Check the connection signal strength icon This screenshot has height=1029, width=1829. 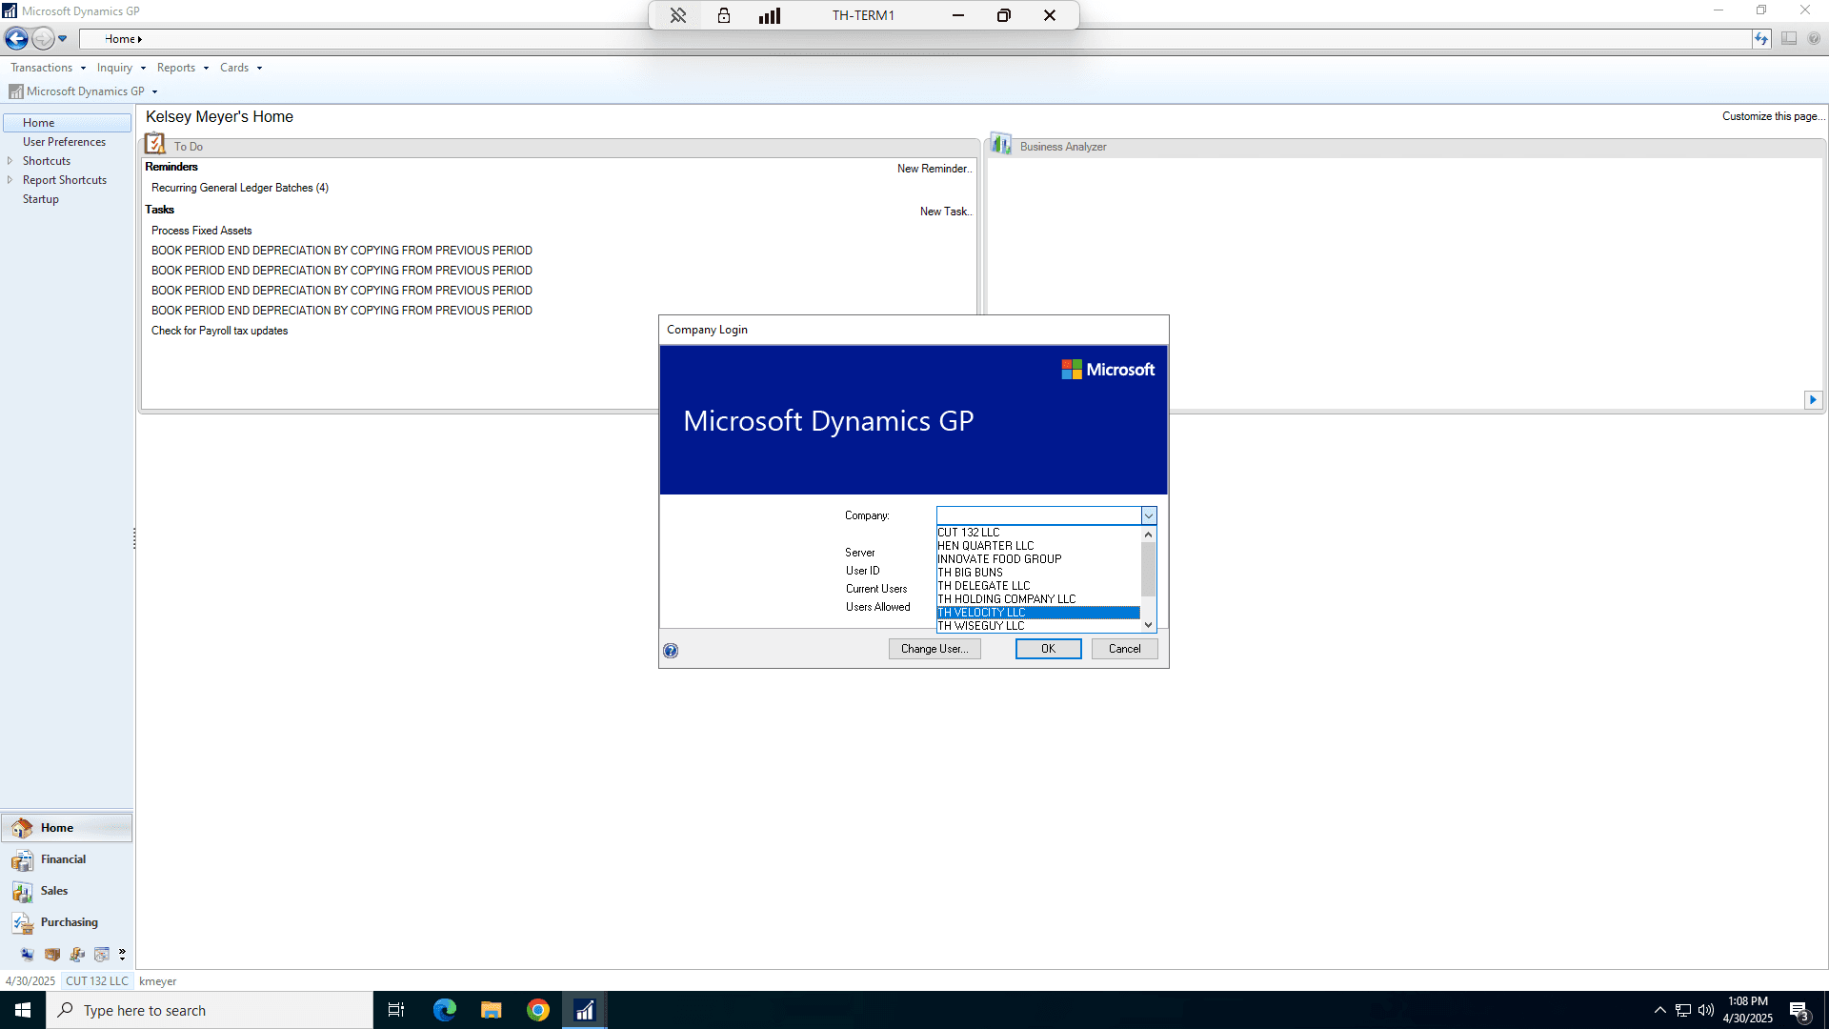click(x=770, y=15)
